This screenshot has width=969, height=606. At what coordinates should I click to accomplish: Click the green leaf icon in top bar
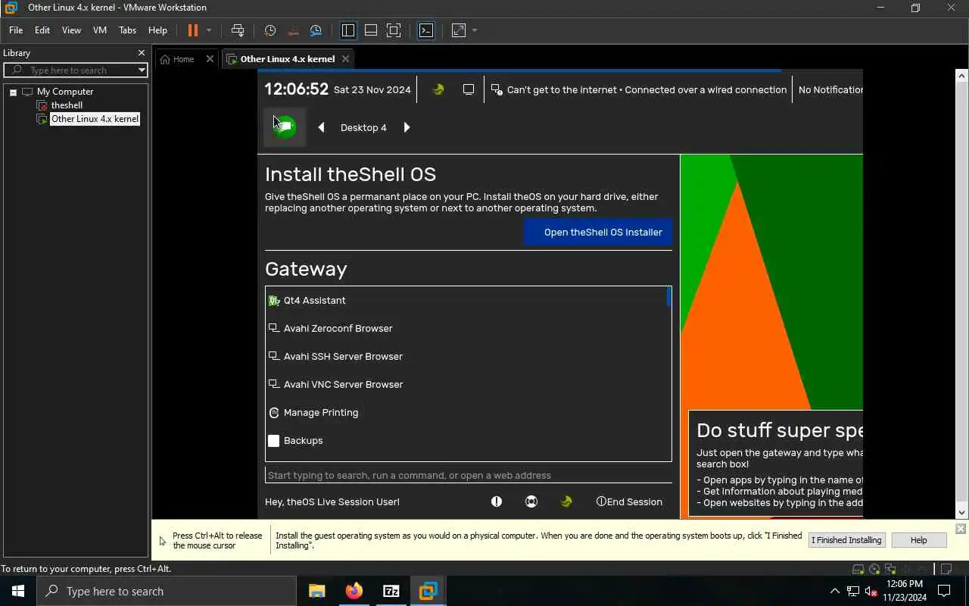tap(438, 89)
